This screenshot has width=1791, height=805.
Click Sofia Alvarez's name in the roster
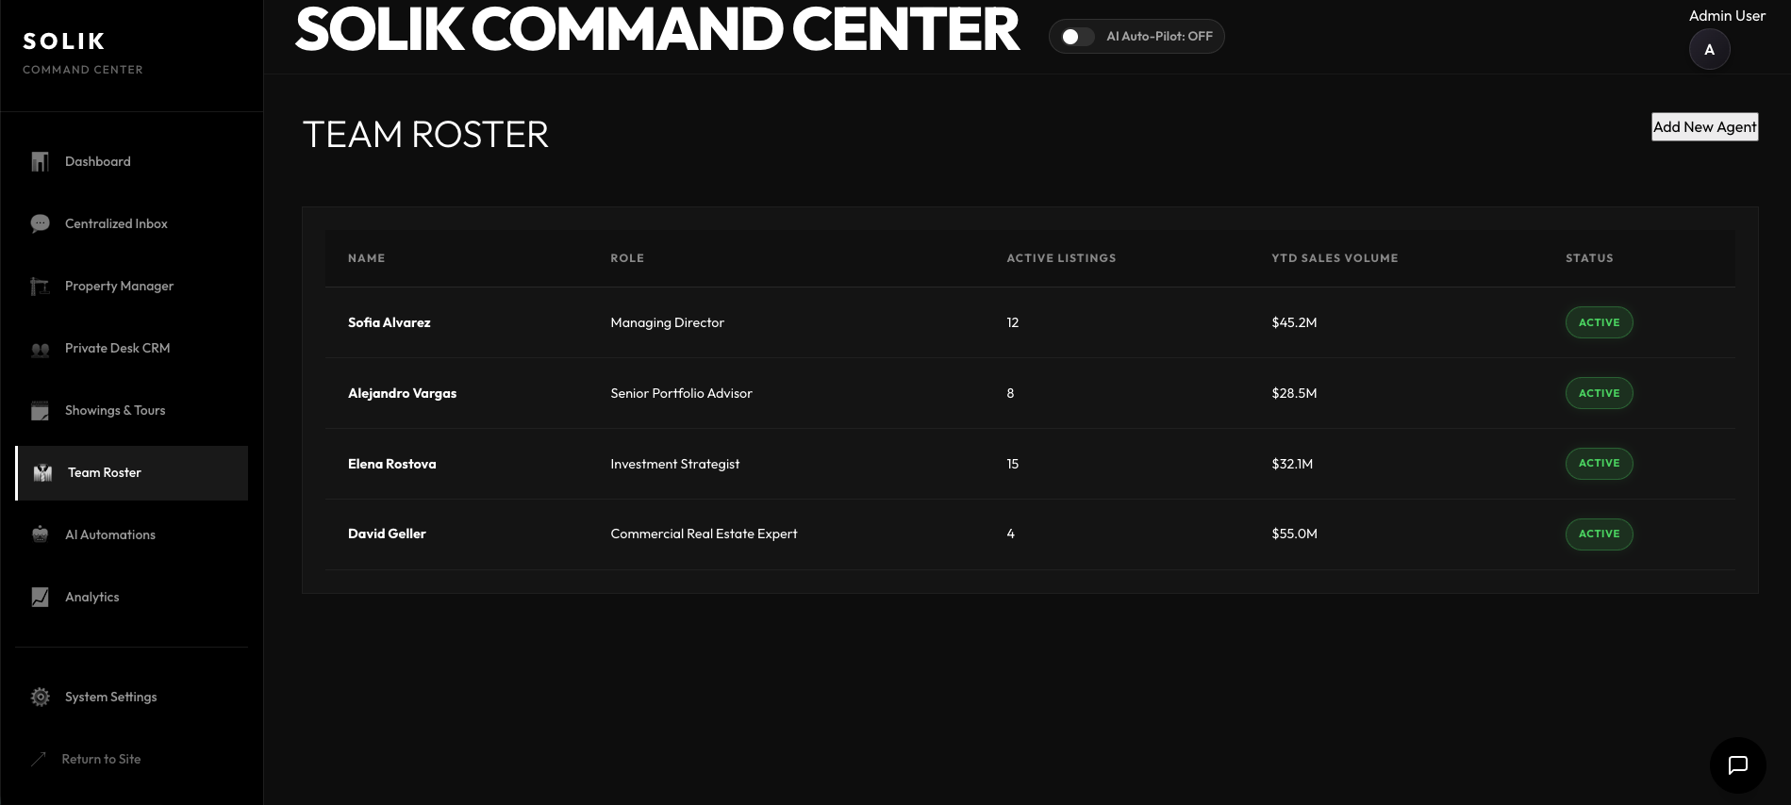click(389, 322)
